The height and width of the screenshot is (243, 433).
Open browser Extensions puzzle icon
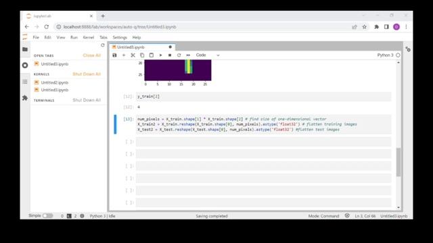[x=376, y=27]
